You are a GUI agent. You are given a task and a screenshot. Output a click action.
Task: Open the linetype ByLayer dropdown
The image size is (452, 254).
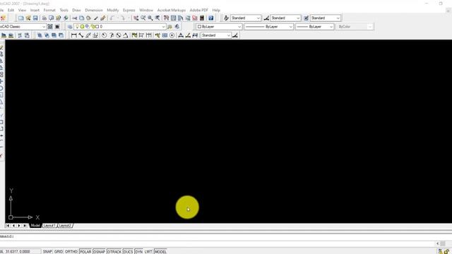pos(290,27)
